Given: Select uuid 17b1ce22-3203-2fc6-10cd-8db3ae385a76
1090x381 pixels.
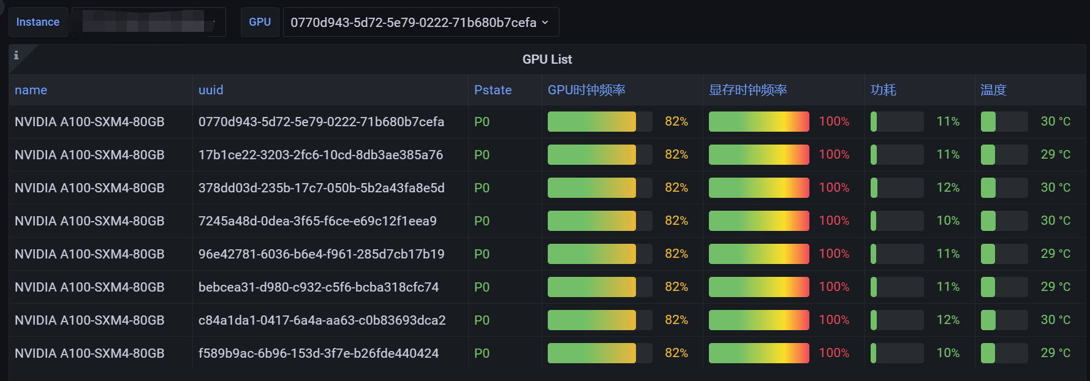Looking at the screenshot, I should coord(320,155).
